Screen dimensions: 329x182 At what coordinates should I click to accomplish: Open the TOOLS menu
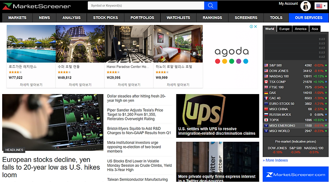coord(276,18)
